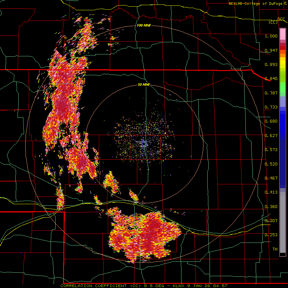Click the KLNX station identifier in the caption
The image size is (288, 288).
tap(179, 286)
